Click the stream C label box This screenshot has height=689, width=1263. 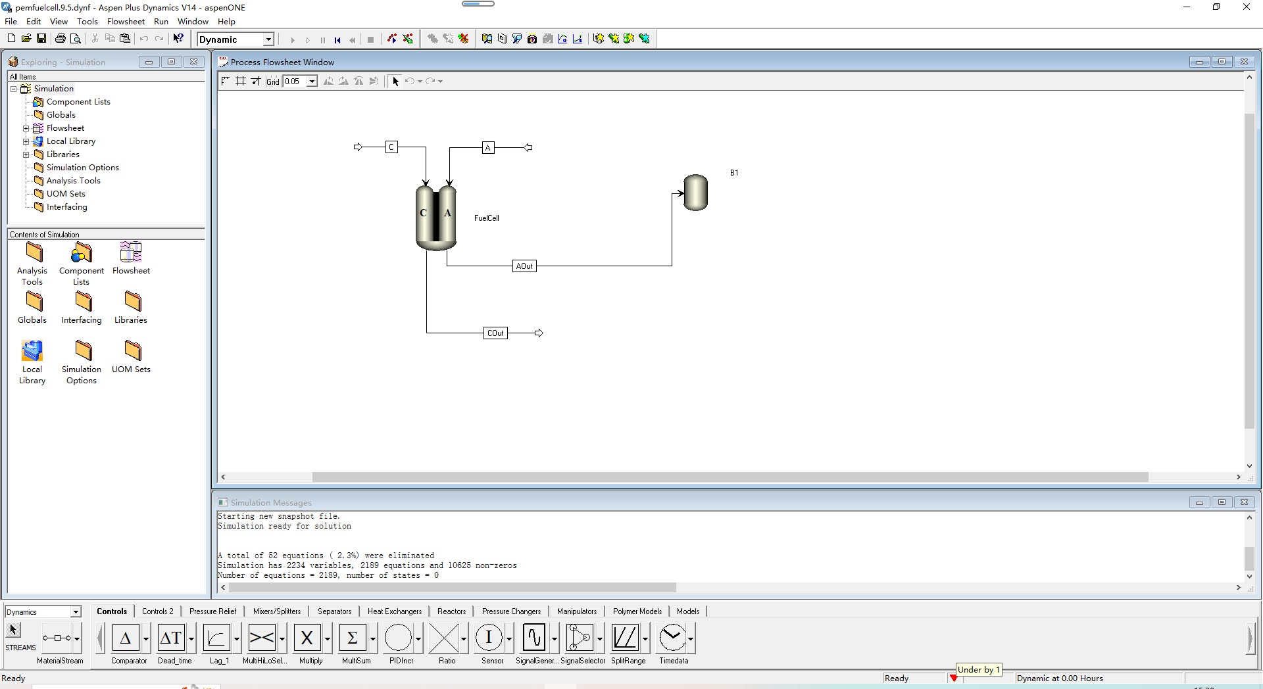tap(391, 147)
